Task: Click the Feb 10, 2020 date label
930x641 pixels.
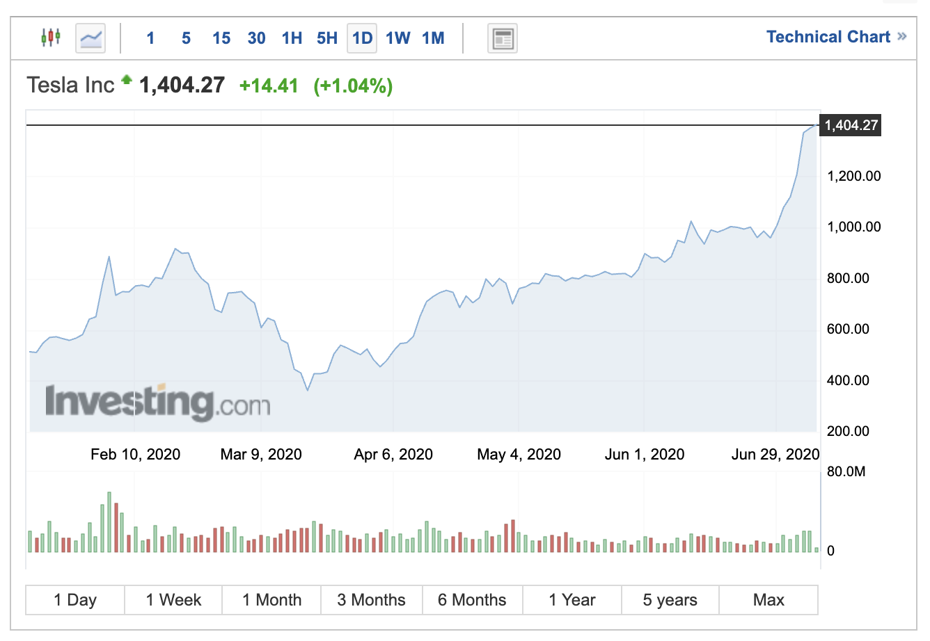Action: coord(135,455)
